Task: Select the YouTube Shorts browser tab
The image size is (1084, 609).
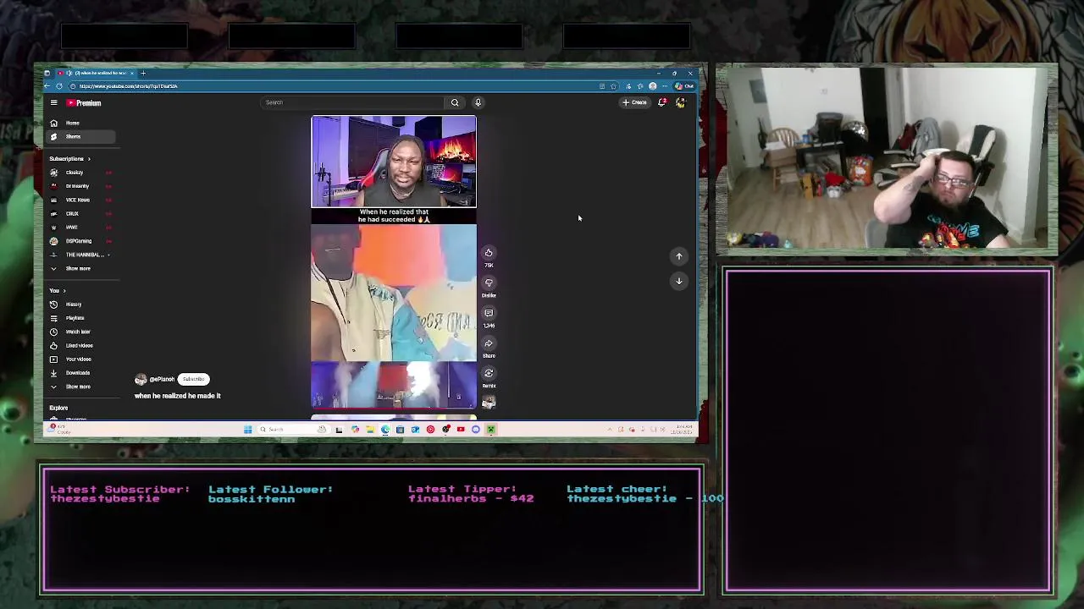Action: click(x=95, y=74)
